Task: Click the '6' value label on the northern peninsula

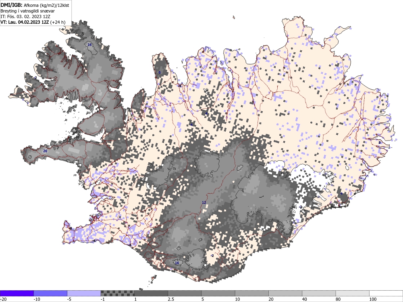Action: point(159,72)
